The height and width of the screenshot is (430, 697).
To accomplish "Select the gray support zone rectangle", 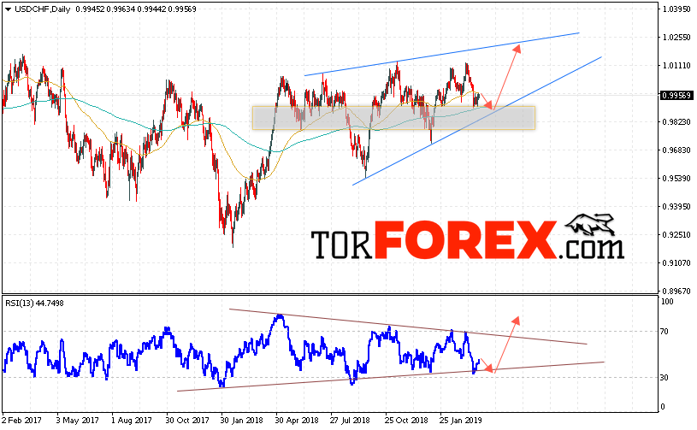I will (x=393, y=118).
